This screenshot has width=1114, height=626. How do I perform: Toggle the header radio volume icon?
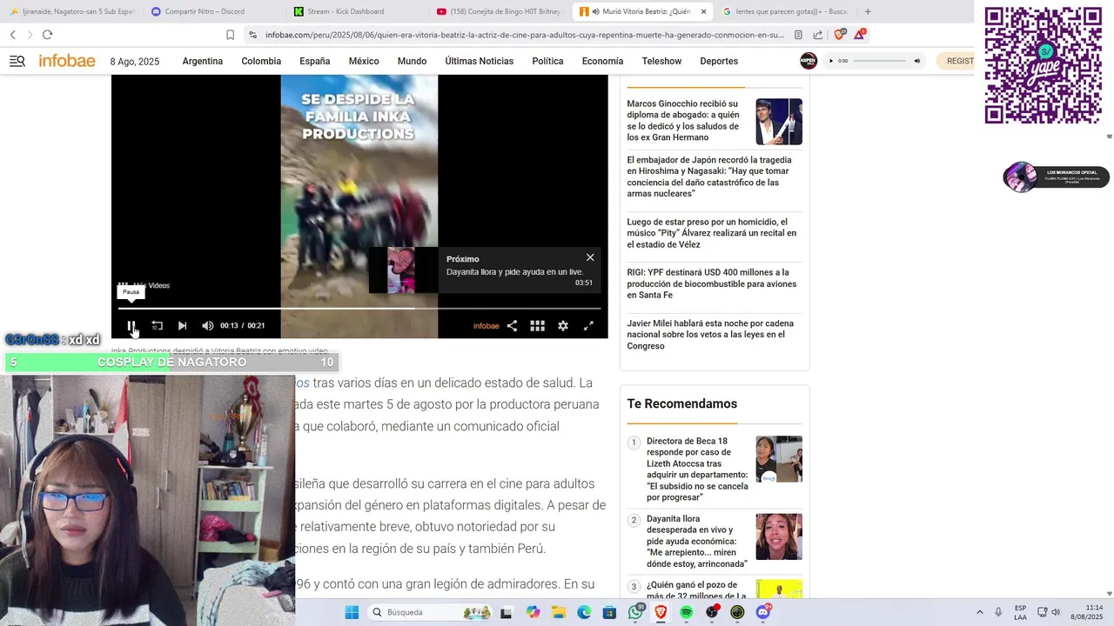[x=916, y=61]
